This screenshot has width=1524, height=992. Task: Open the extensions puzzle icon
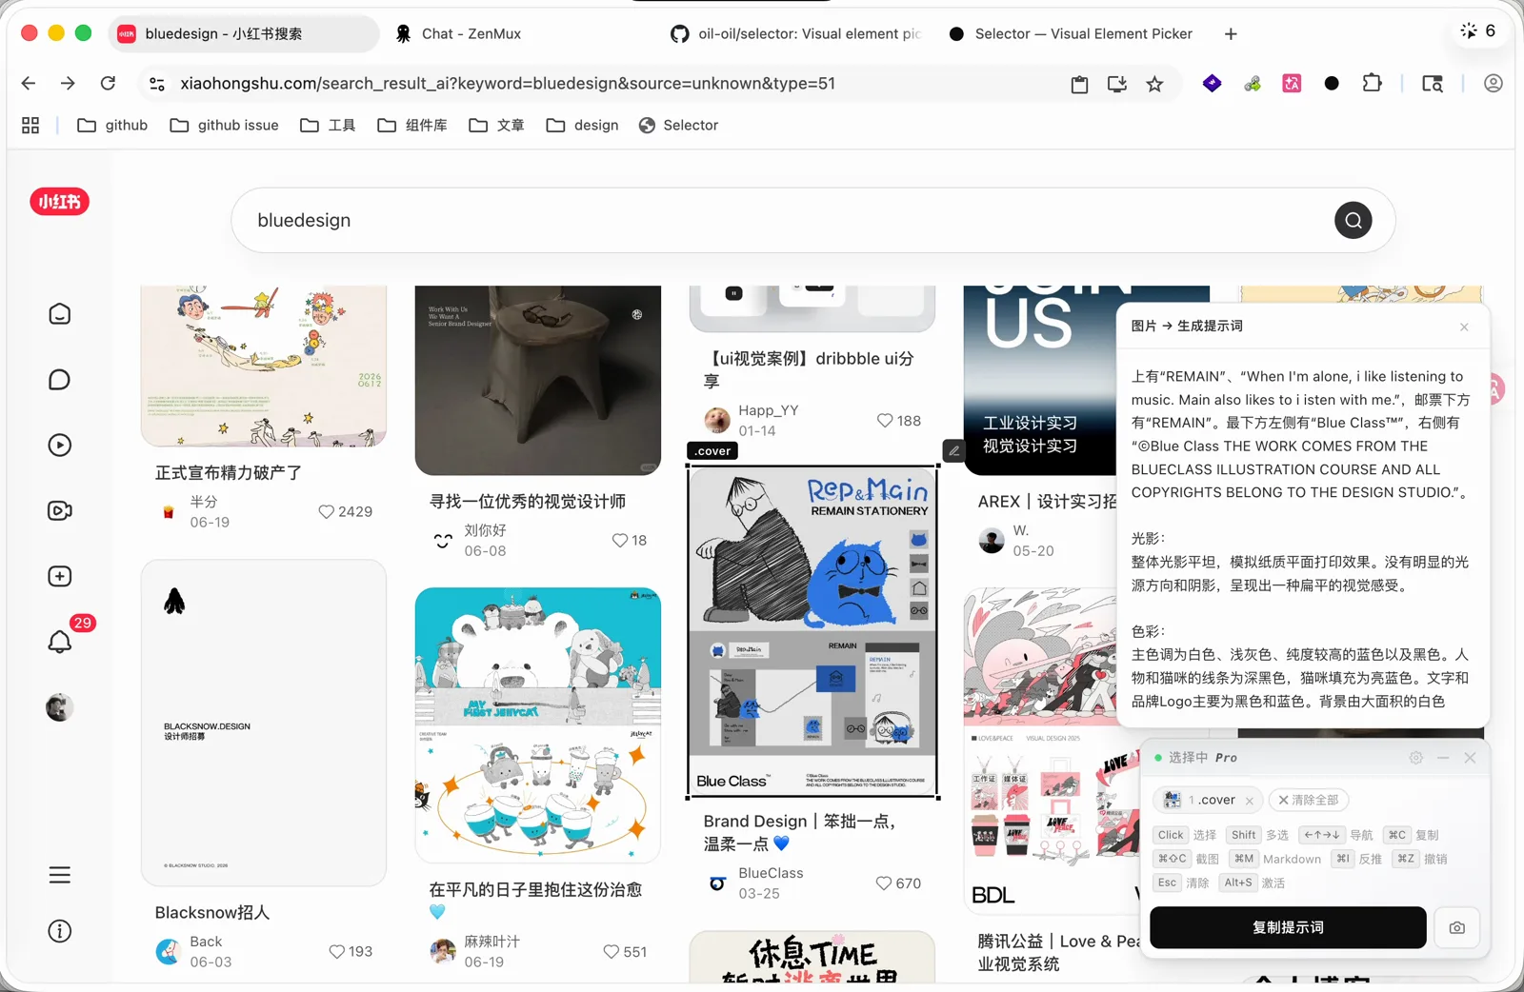1372,84
